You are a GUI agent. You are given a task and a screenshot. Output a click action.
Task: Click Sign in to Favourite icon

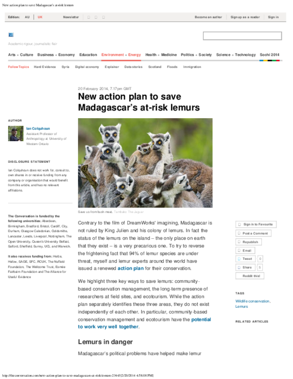(240, 224)
